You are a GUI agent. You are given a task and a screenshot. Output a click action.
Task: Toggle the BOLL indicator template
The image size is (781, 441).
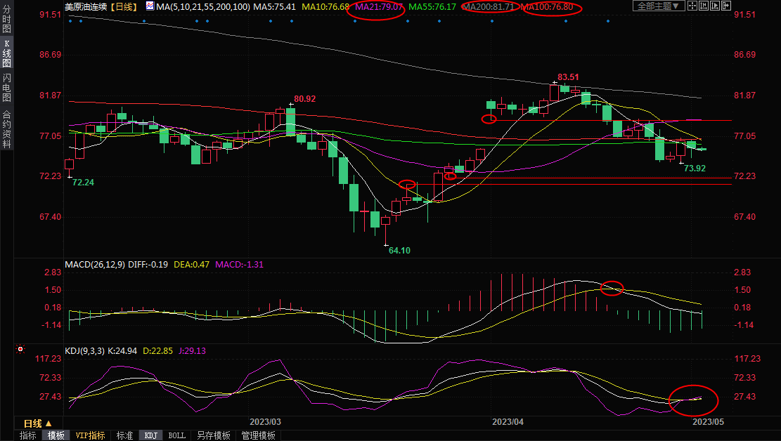click(177, 435)
